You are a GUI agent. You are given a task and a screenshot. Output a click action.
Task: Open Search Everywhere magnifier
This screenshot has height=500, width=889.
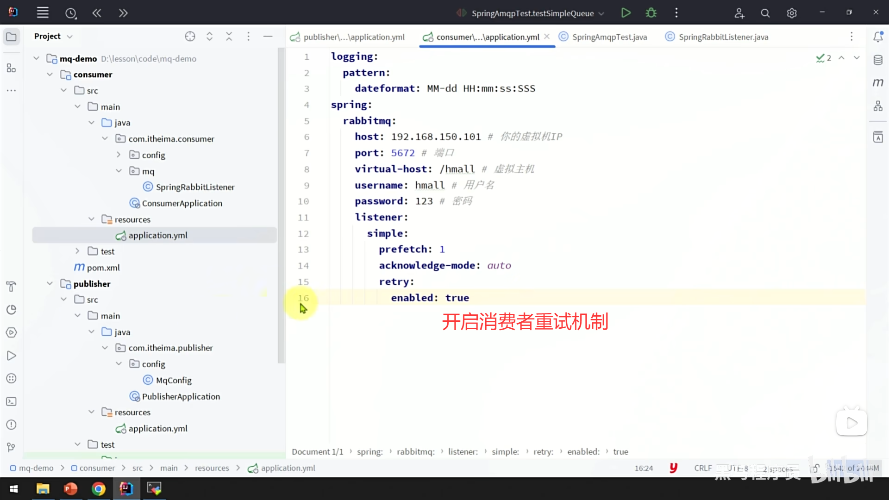(765, 13)
